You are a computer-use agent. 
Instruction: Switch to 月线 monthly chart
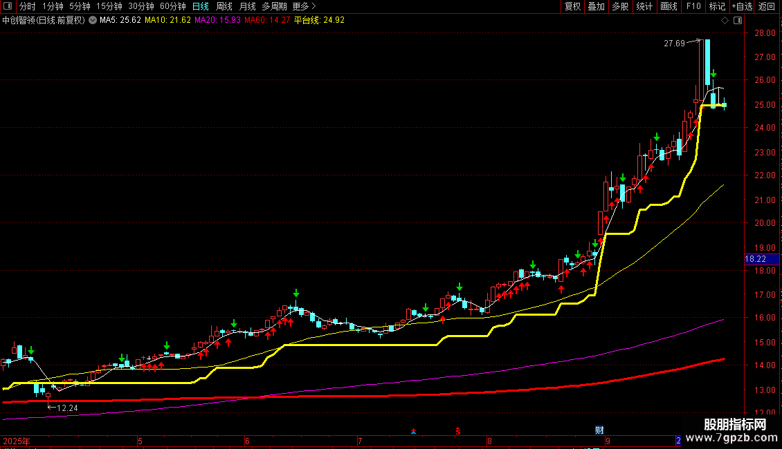[247, 6]
